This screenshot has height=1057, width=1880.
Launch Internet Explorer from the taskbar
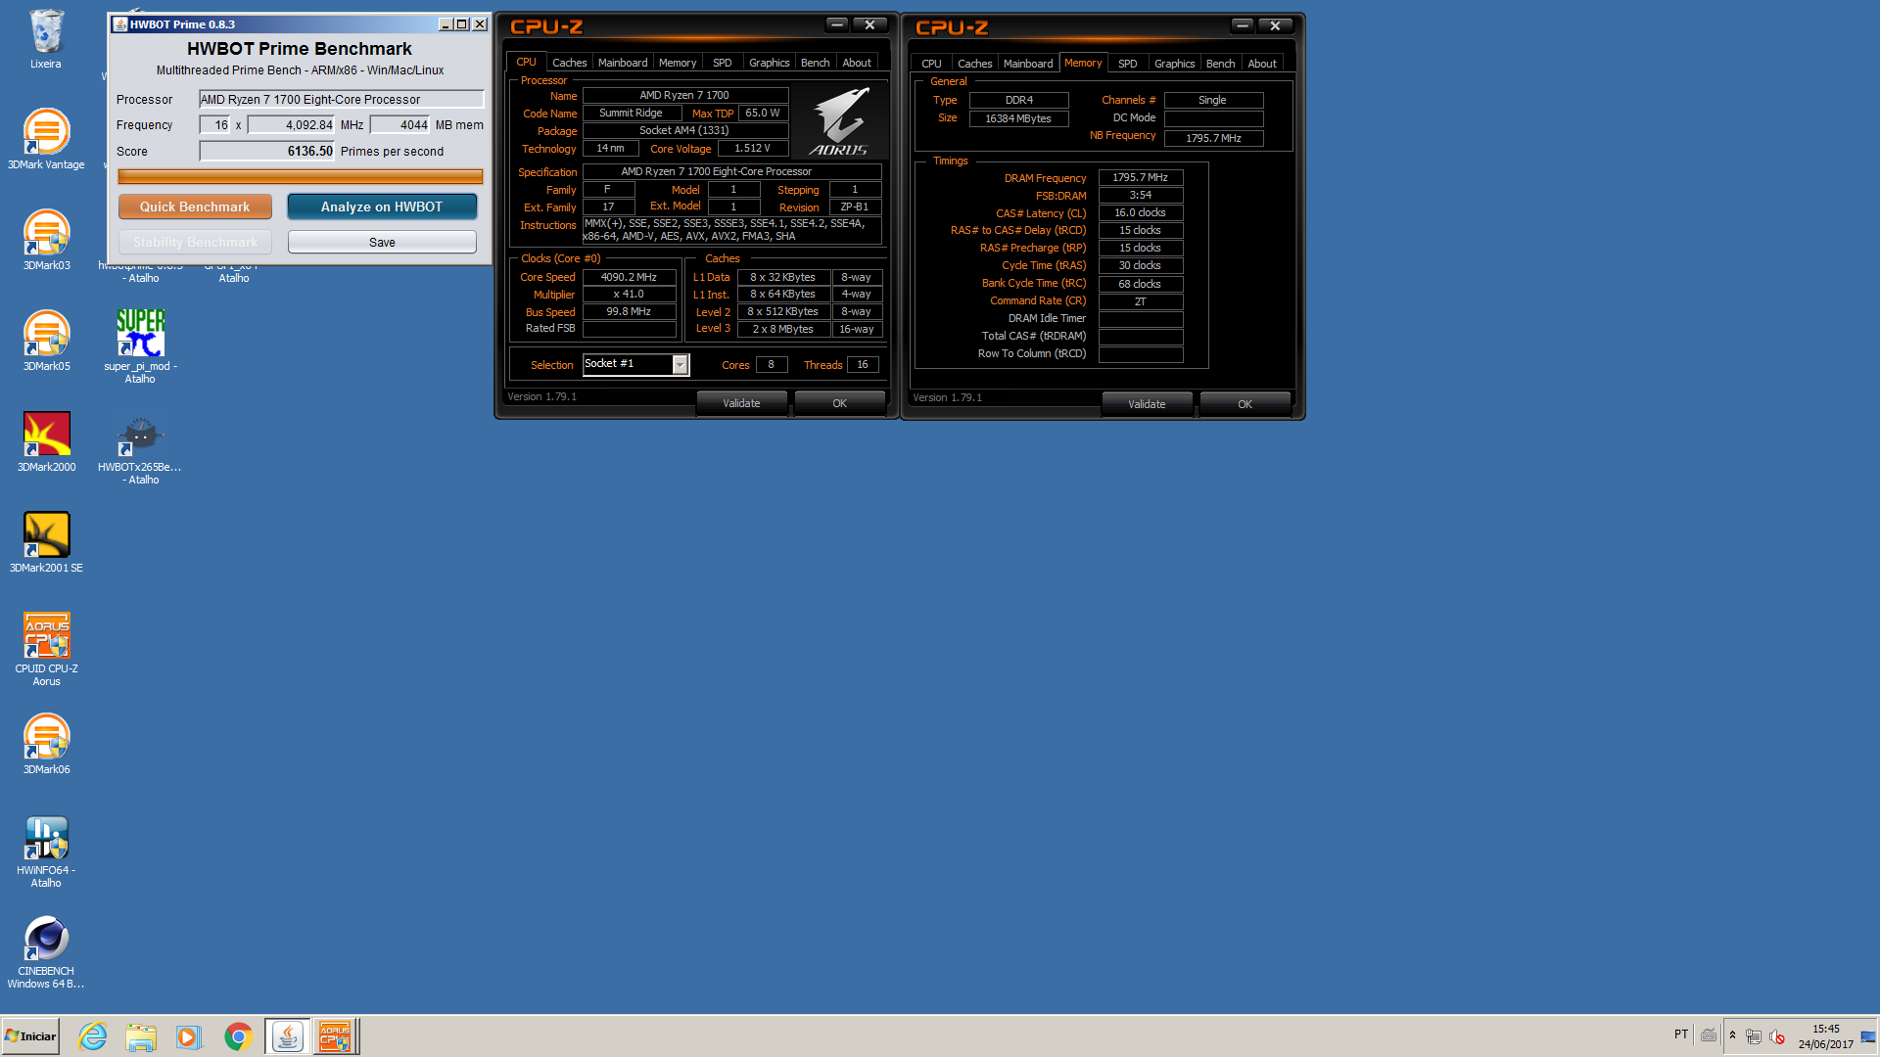[x=93, y=1036]
